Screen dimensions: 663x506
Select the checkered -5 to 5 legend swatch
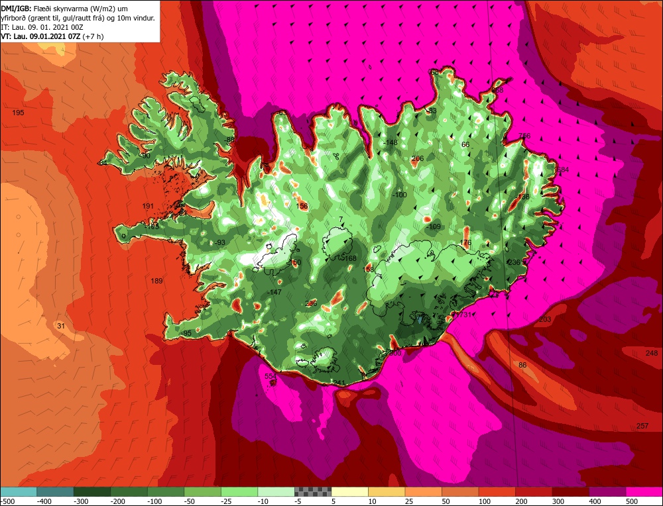[313, 492]
